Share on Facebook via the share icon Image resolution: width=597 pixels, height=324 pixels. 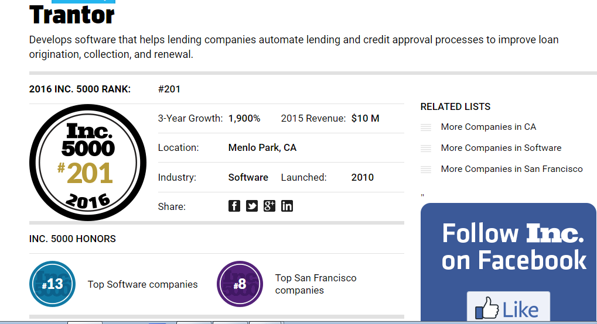click(x=234, y=206)
